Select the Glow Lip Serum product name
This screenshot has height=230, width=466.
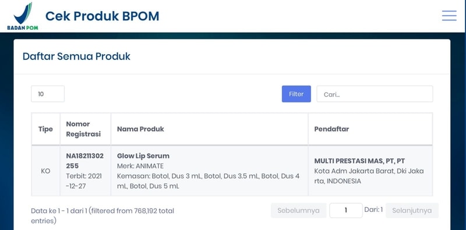coord(143,156)
